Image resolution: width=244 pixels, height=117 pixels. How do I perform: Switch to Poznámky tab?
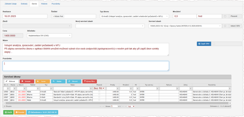coord(56,4)
